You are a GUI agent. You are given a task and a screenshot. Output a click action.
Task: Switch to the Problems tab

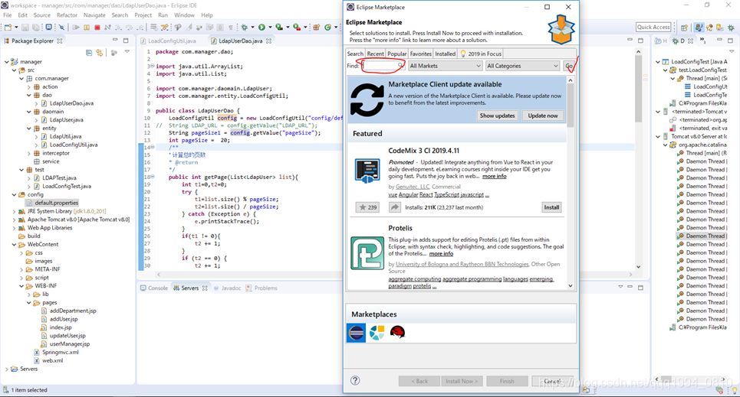tap(261, 288)
